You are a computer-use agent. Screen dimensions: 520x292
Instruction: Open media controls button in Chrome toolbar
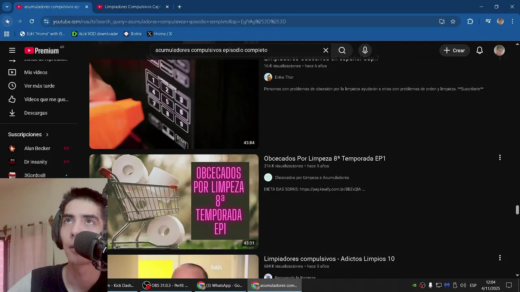488,21
